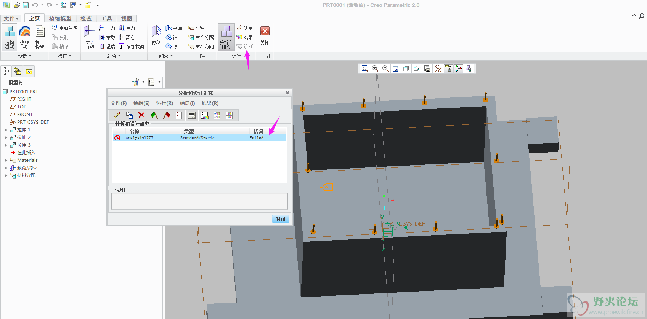
Task: Select PRT_CSYS_DEF in the model tree
Action: [29, 122]
